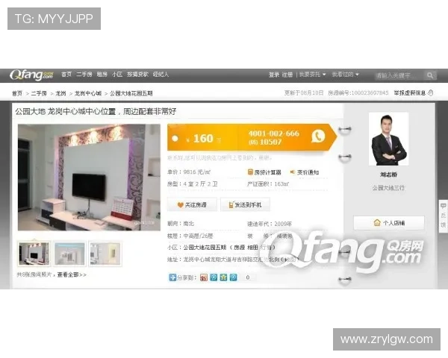Click breadcrumb 龙岗 link

pos(60,93)
